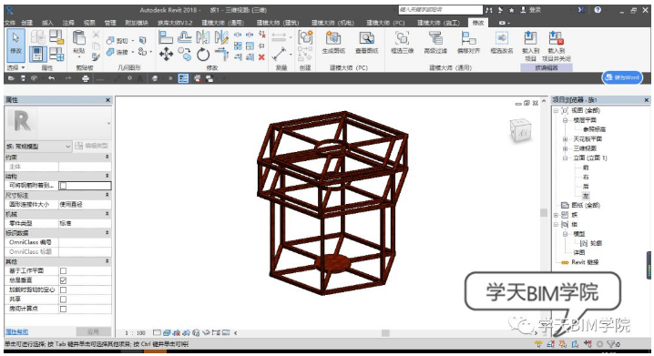Click the Print icon in quick access toolbar
The height and width of the screenshot is (356, 654).
tap(86, 78)
